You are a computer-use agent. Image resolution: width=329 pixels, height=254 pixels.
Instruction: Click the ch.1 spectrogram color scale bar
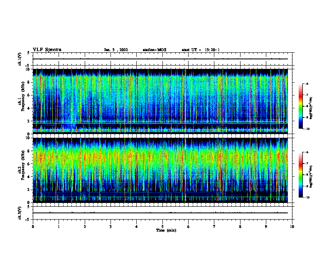[300, 106]
